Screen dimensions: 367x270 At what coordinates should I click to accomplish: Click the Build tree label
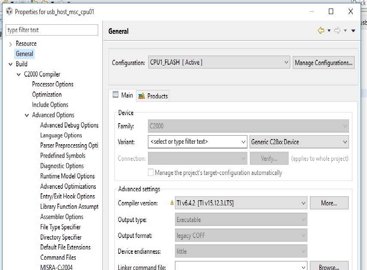[21, 64]
